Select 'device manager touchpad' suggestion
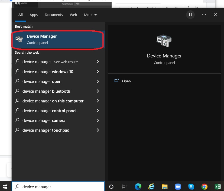The width and height of the screenshot is (224, 191). click(58, 130)
